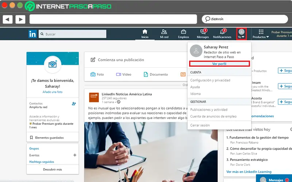Open Hashtags seguidos link

tap(42, 162)
